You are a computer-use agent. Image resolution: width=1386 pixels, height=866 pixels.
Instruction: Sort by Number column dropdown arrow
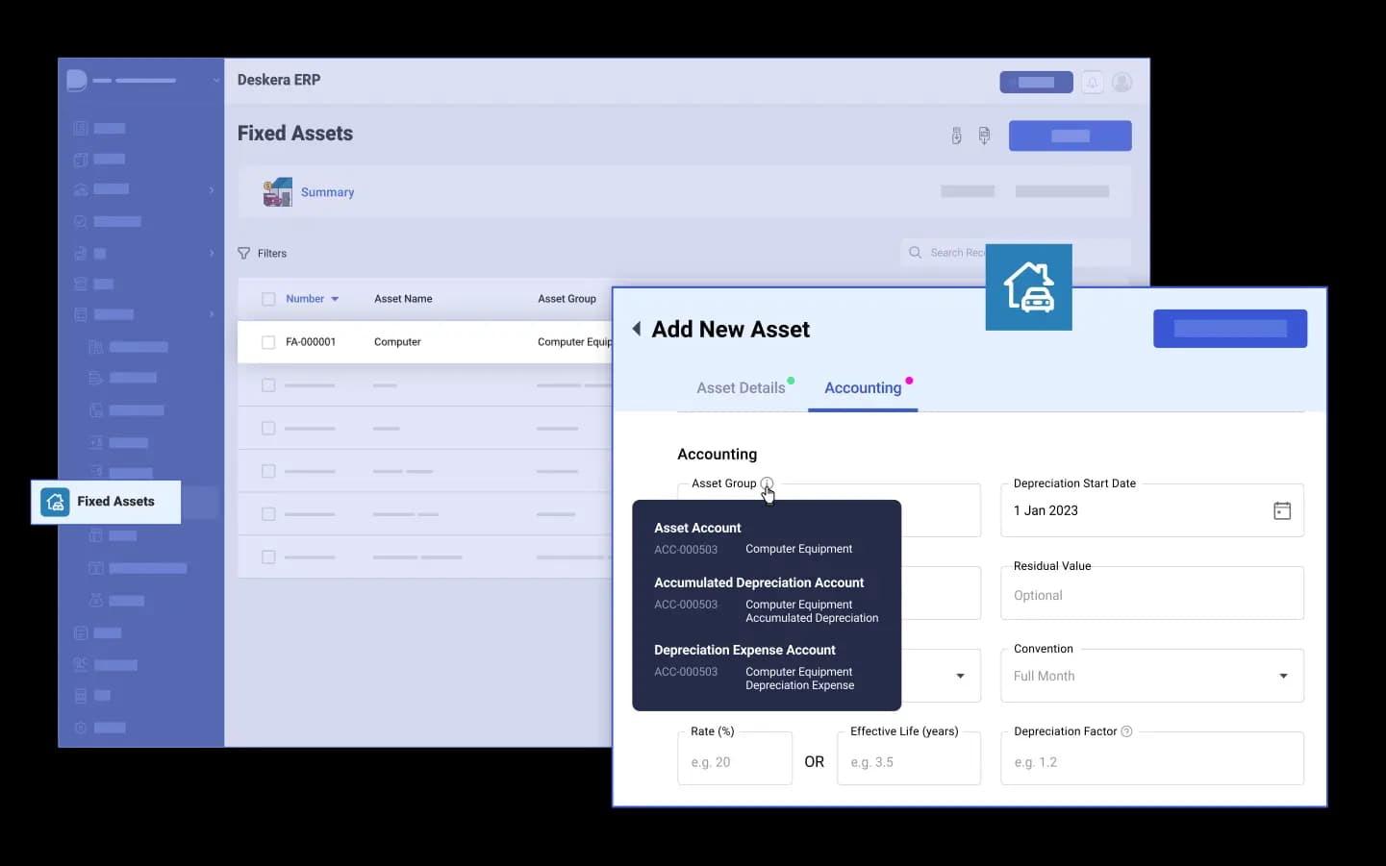click(335, 299)
